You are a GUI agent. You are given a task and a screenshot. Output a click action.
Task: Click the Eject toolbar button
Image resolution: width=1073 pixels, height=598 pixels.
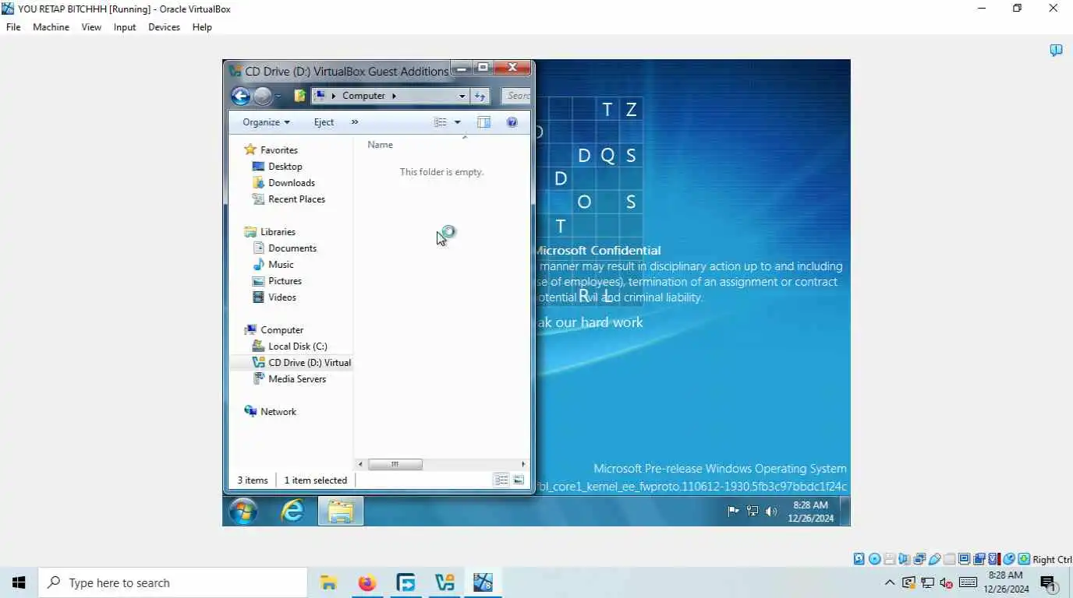[324, 122]
